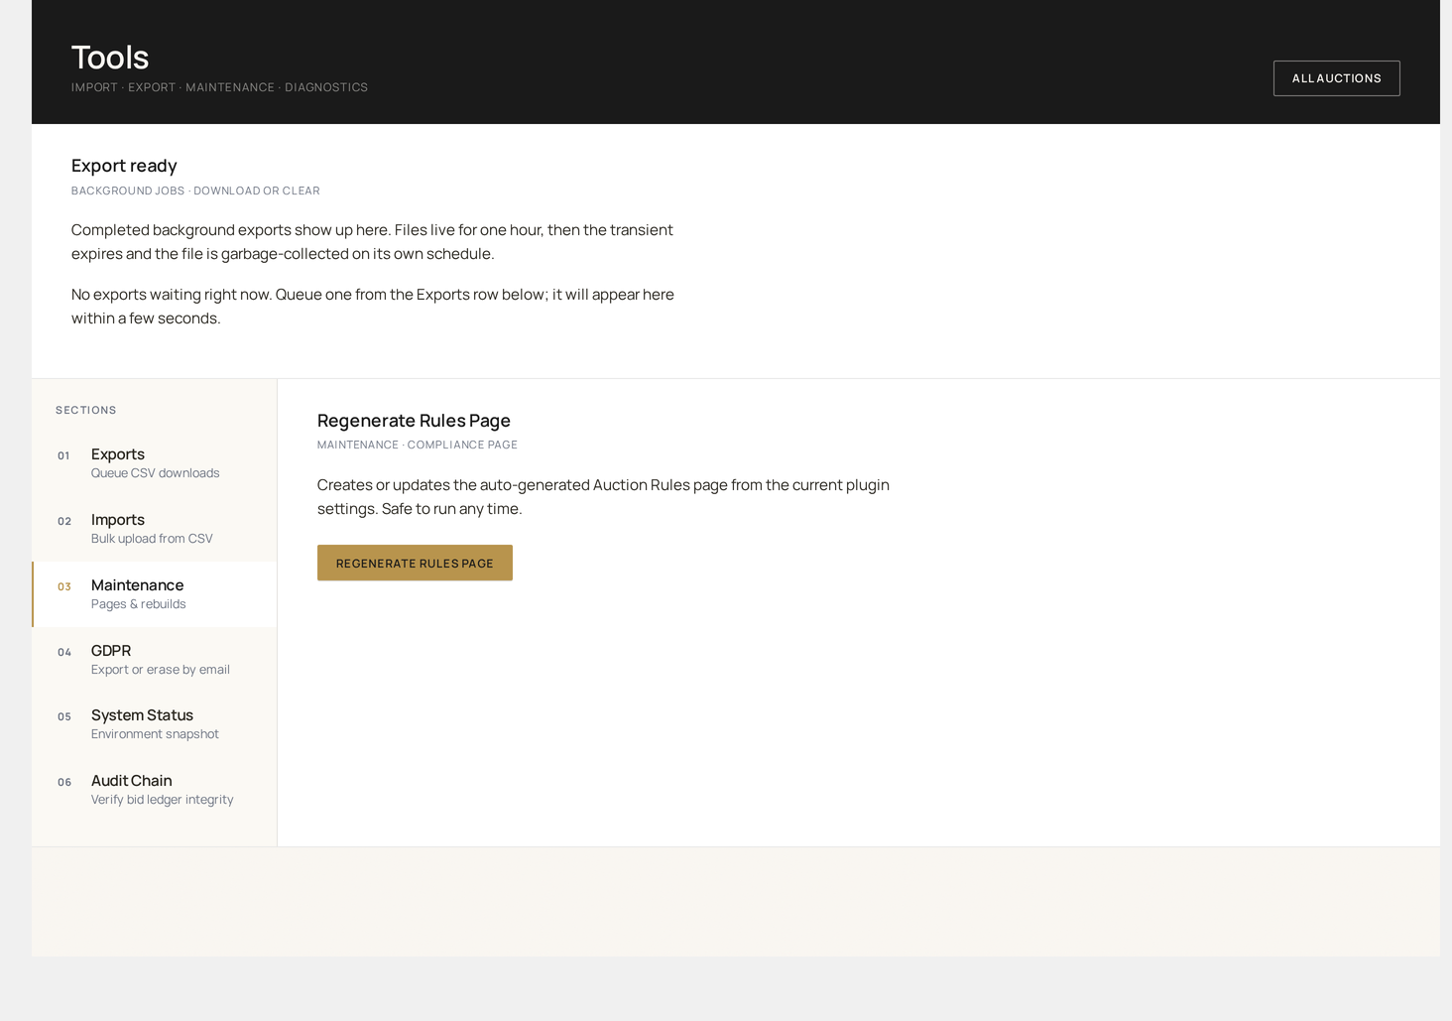This screenshot has width=1452, height=1021.
Task: Open the Exports section
Action: click(155, 463)
